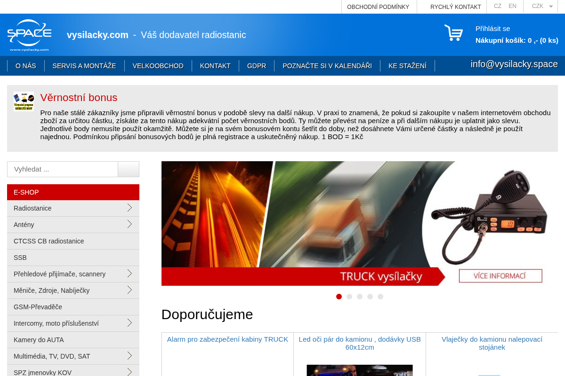Open Obchodní podmínky link
This screenshot has width=565, height=376.
click(378, 7)
